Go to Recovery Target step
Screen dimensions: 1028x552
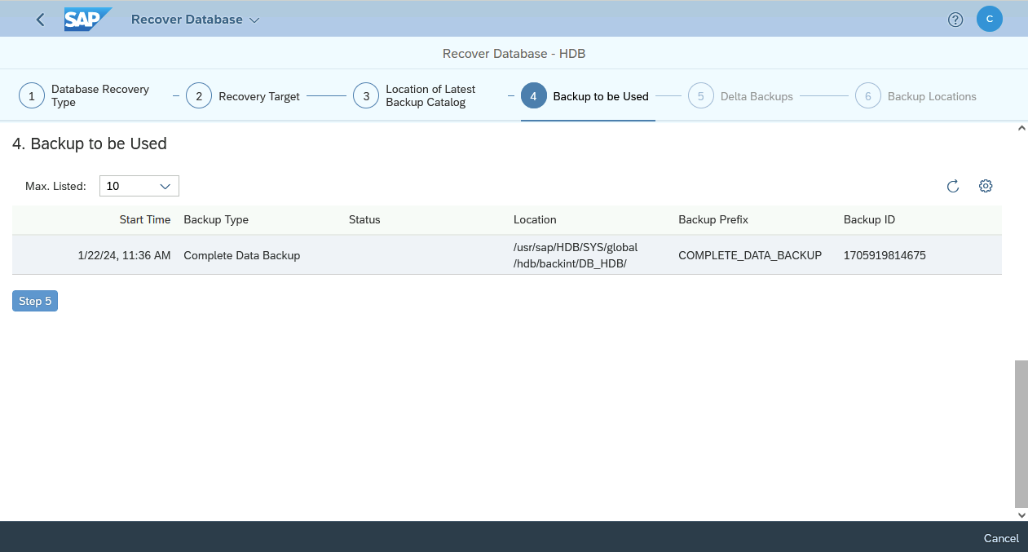click(258, 96)
